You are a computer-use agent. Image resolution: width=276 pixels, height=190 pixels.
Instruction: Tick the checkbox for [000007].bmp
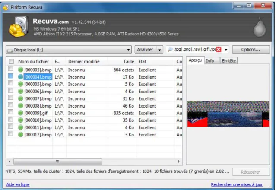(10, 98)
